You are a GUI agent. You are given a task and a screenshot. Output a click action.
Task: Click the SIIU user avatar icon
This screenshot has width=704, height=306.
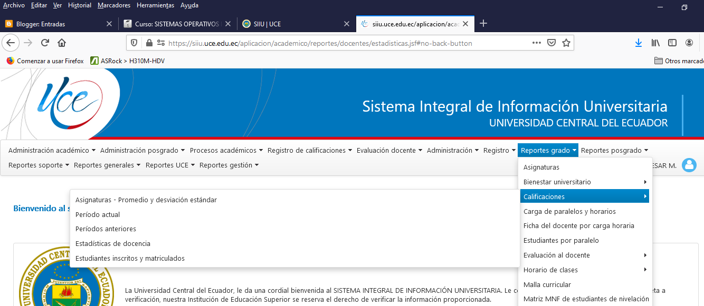(x=689, y=165)
